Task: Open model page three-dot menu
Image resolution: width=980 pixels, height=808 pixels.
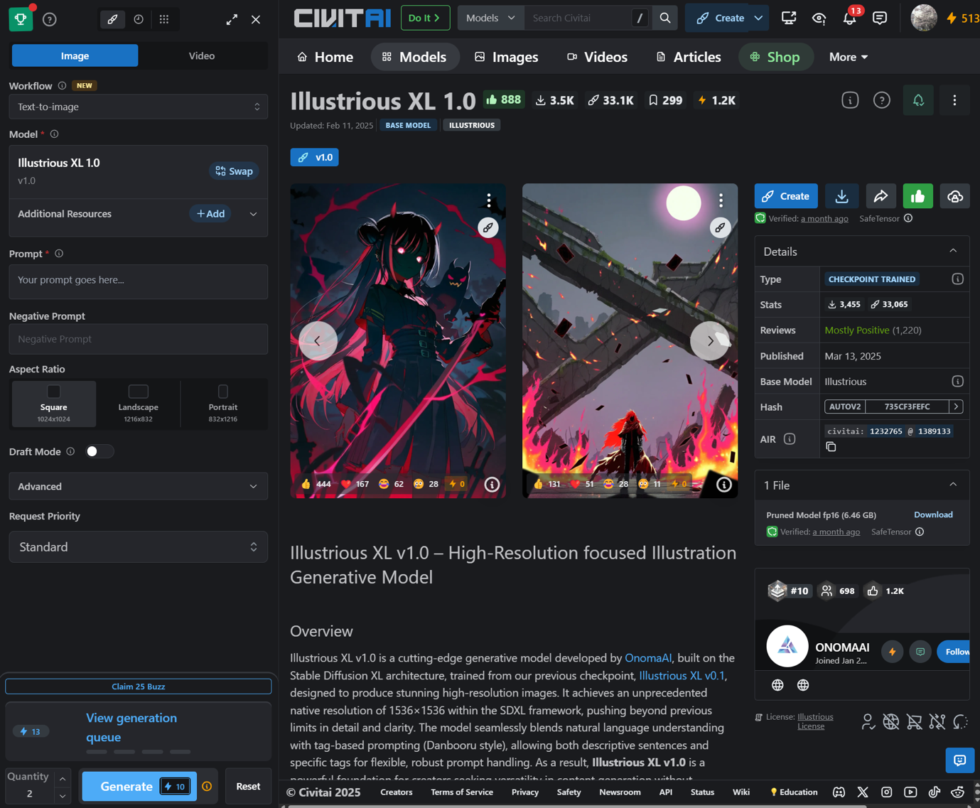Action: pyautogui.click(x=954, y=100)
